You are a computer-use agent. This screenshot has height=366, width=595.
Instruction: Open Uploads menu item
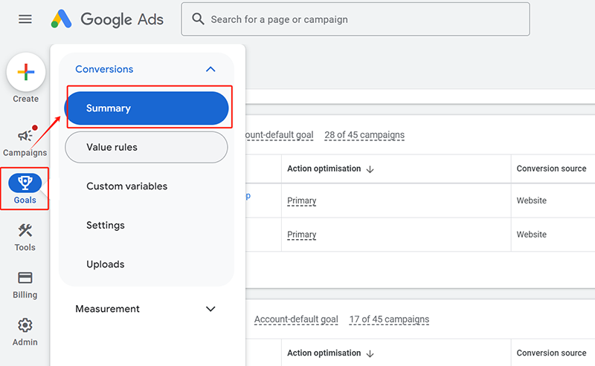pyautogui.click(x=106, y=264)
